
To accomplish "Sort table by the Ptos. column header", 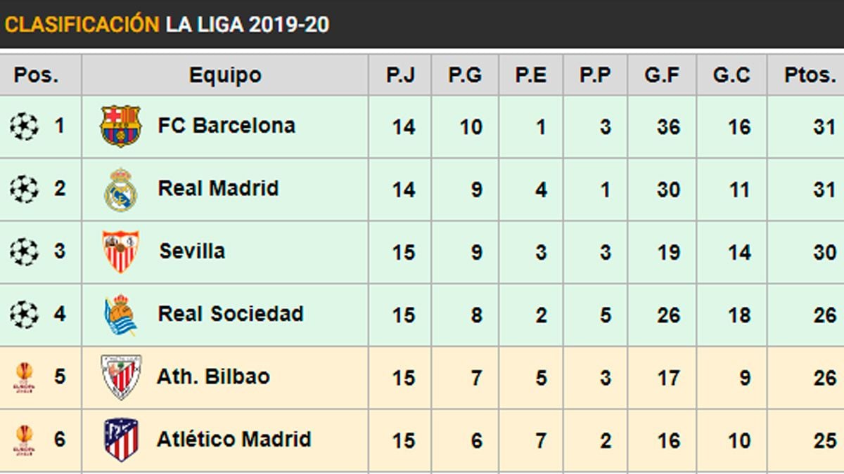I will tap(810, 75).
